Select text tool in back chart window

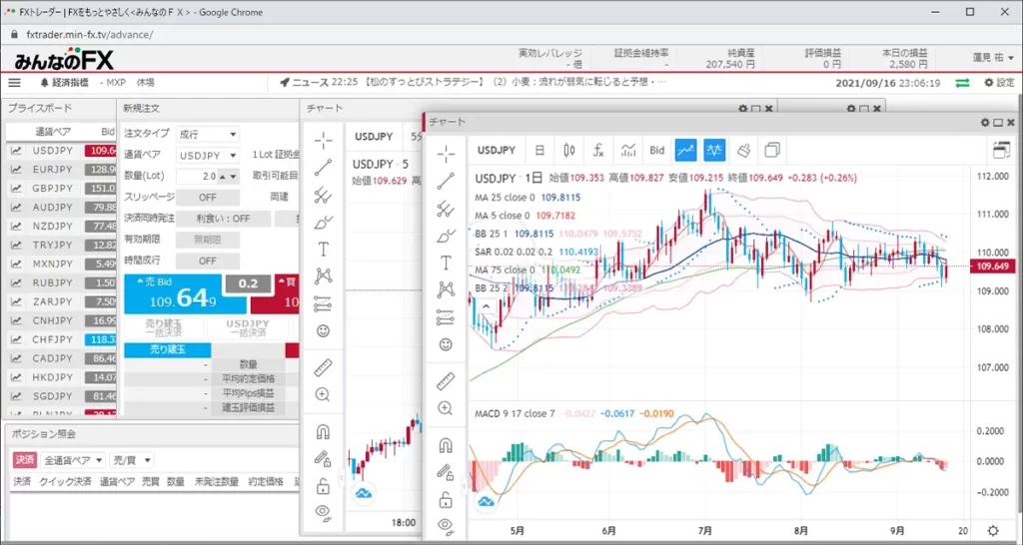(x=323, y=249)
